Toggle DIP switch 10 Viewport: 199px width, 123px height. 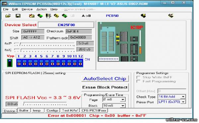point(69,63)
